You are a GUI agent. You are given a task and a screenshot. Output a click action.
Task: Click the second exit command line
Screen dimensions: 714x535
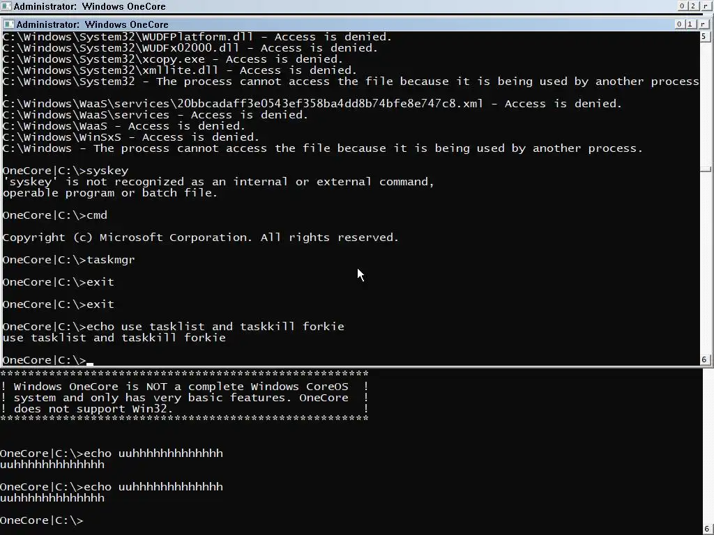coord(59,304)
